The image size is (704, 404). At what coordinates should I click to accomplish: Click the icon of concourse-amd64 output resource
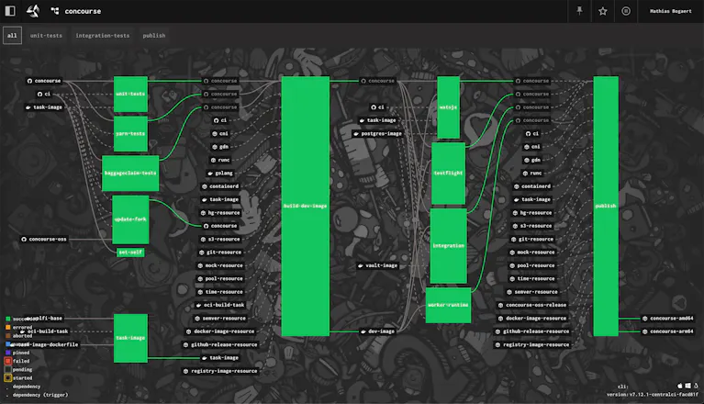pyautogui.click(x=645, y=319)
